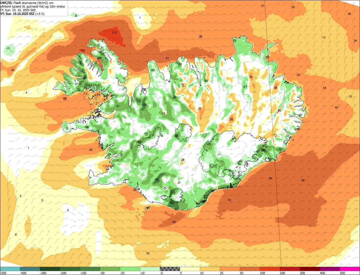The width and height of the screenshot is (360, 275).
Task: Click the teal legend swatch between -500 and -400
Action: (10, 269)
